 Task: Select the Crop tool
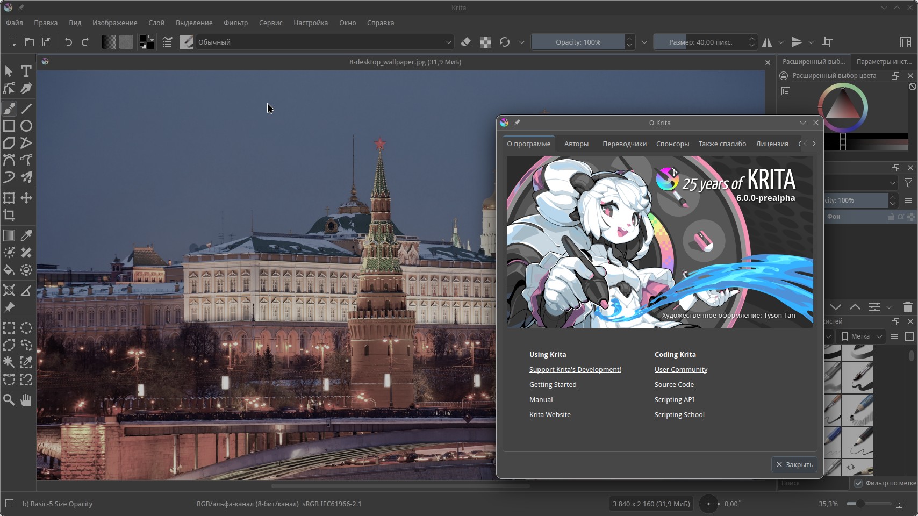point(9,216)
